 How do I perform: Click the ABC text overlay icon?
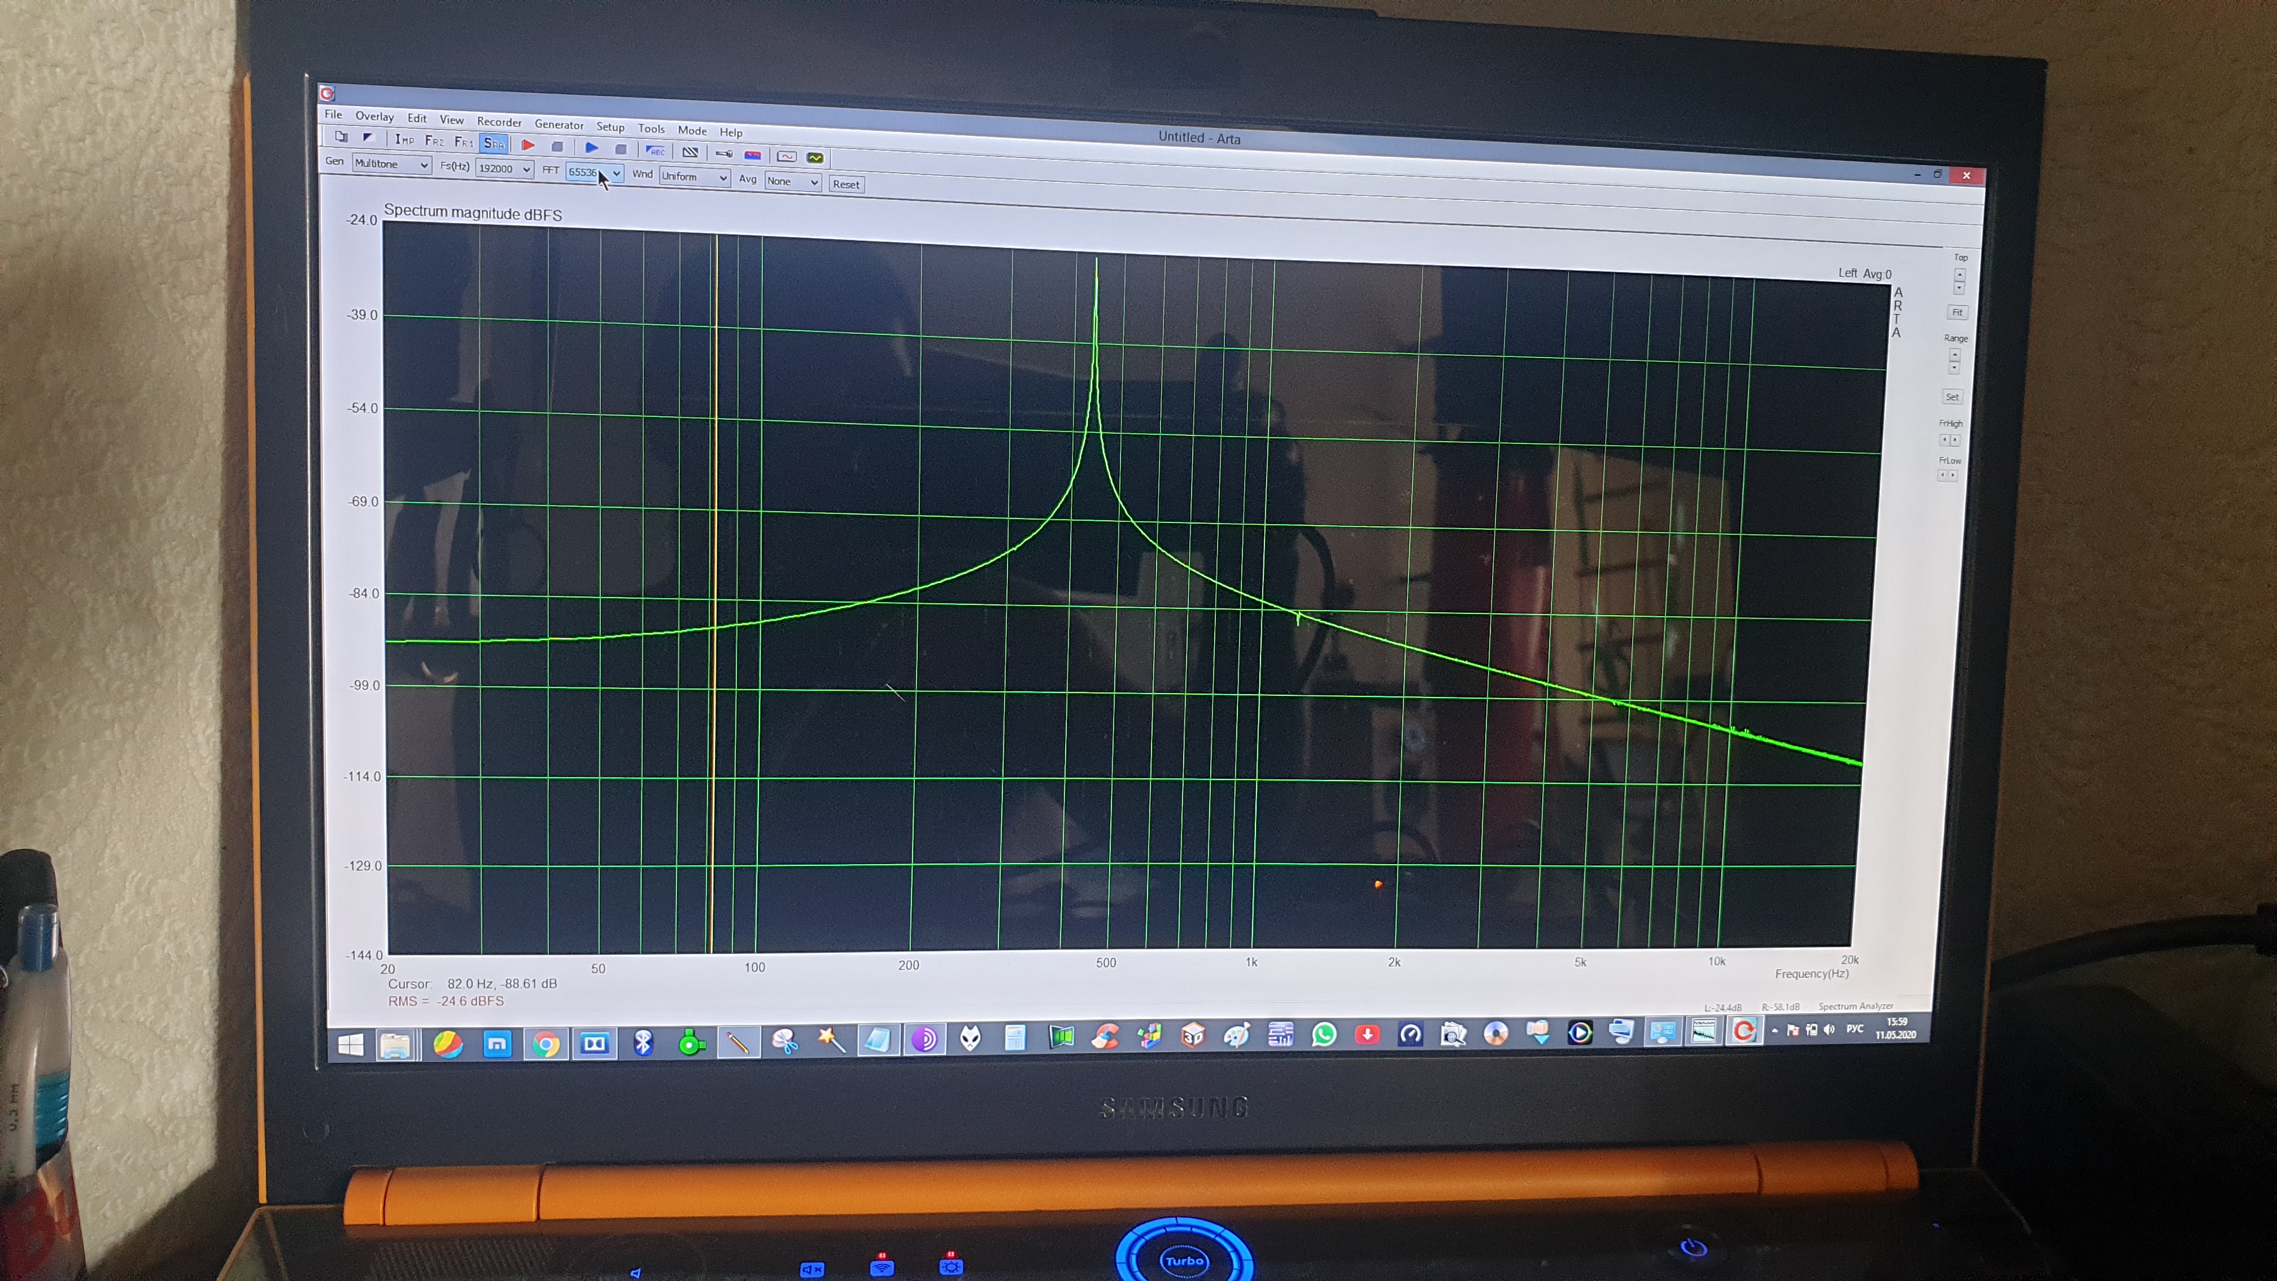[655, 151]
